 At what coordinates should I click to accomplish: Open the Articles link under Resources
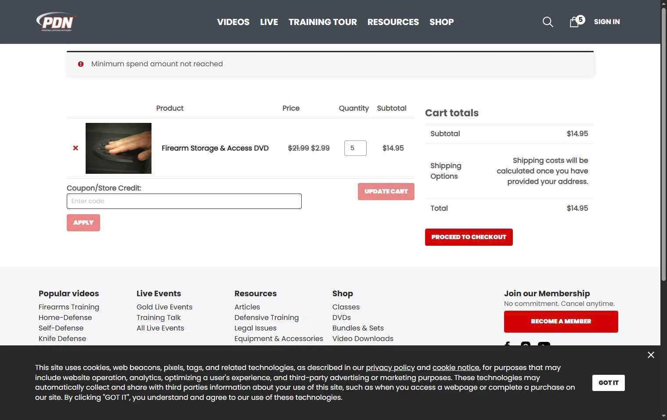(x=247, y=307)
